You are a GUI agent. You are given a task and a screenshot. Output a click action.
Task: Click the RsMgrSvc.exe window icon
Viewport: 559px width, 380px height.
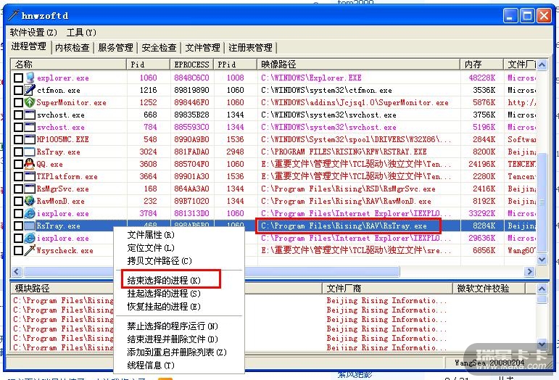click(x=30, y=189)
